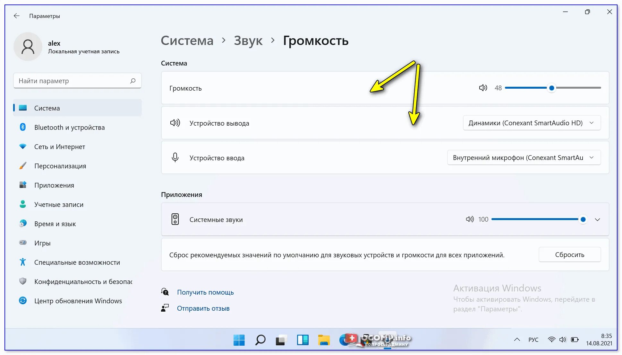This screenshot has width=622, height=355.
Task: Click the system Громкость slider
Action: pyautogui.click(x=553, y=88)
